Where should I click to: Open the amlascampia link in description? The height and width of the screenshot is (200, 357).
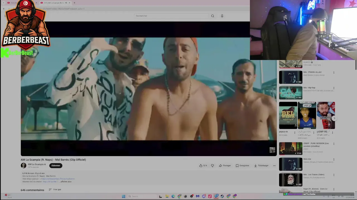(58, 179)
